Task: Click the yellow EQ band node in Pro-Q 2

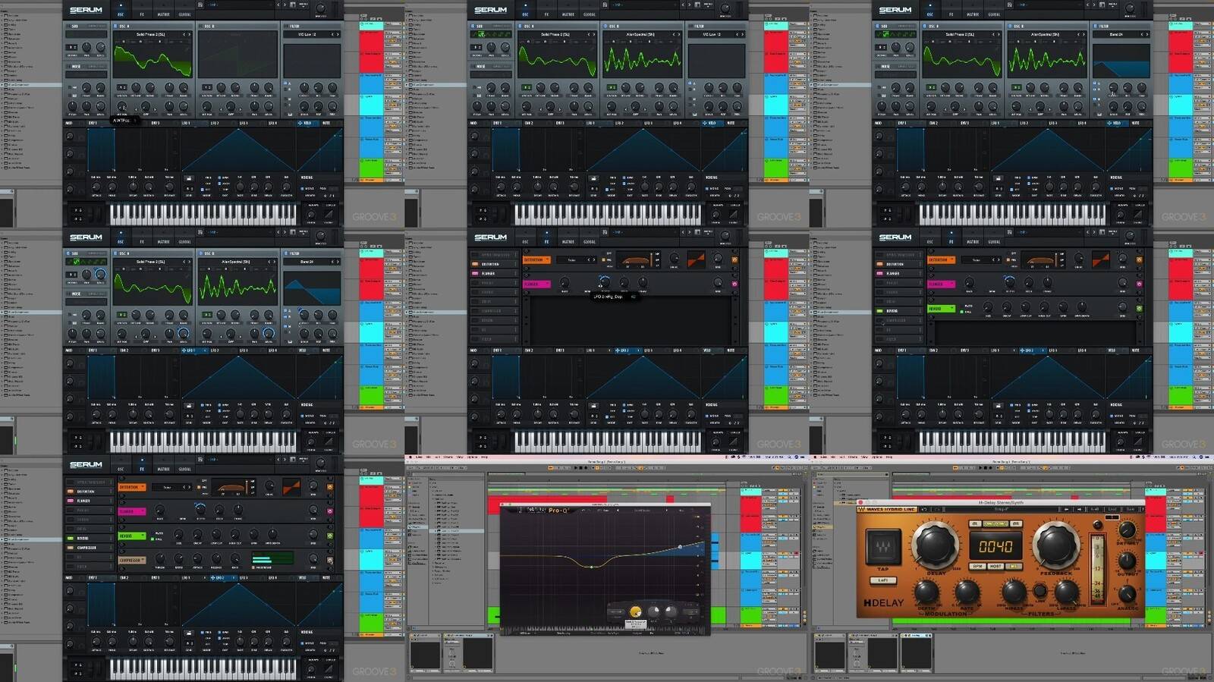Action: point(592,566)
